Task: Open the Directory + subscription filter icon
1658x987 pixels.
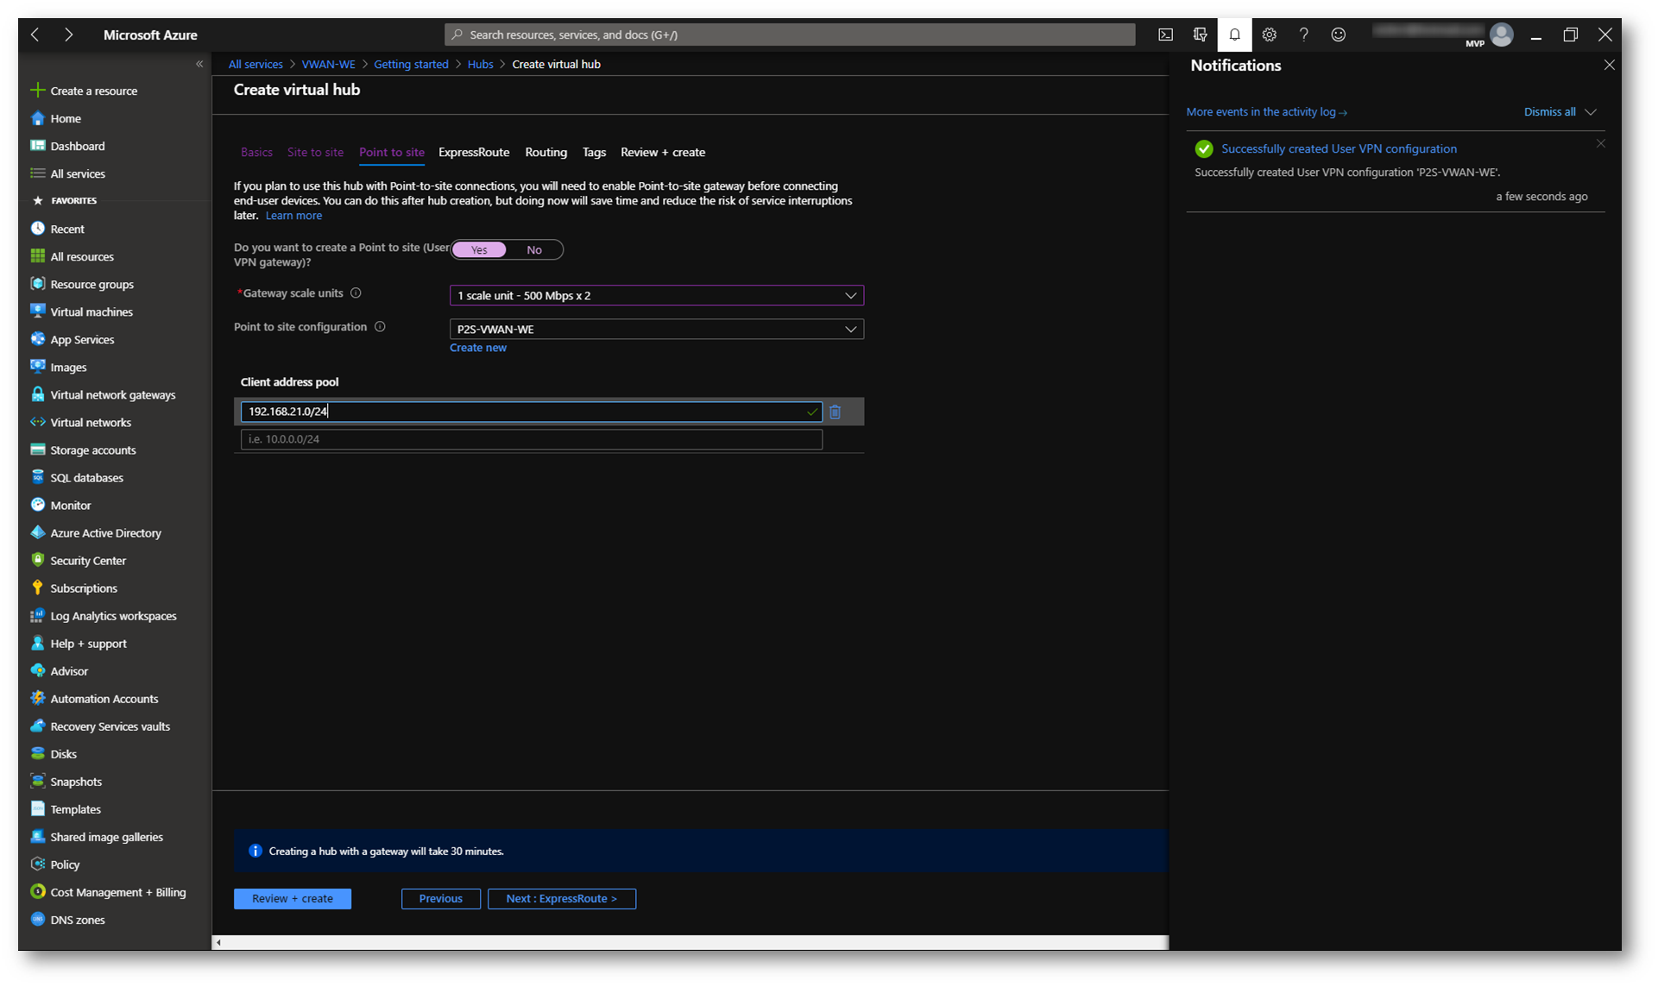Action: [x=1200, y=35]
